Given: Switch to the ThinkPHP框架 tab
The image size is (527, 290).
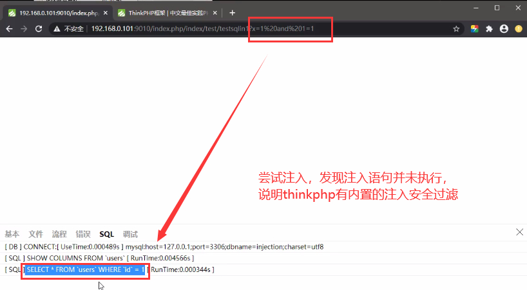Looking at the screenshot, I should point(164,12).
